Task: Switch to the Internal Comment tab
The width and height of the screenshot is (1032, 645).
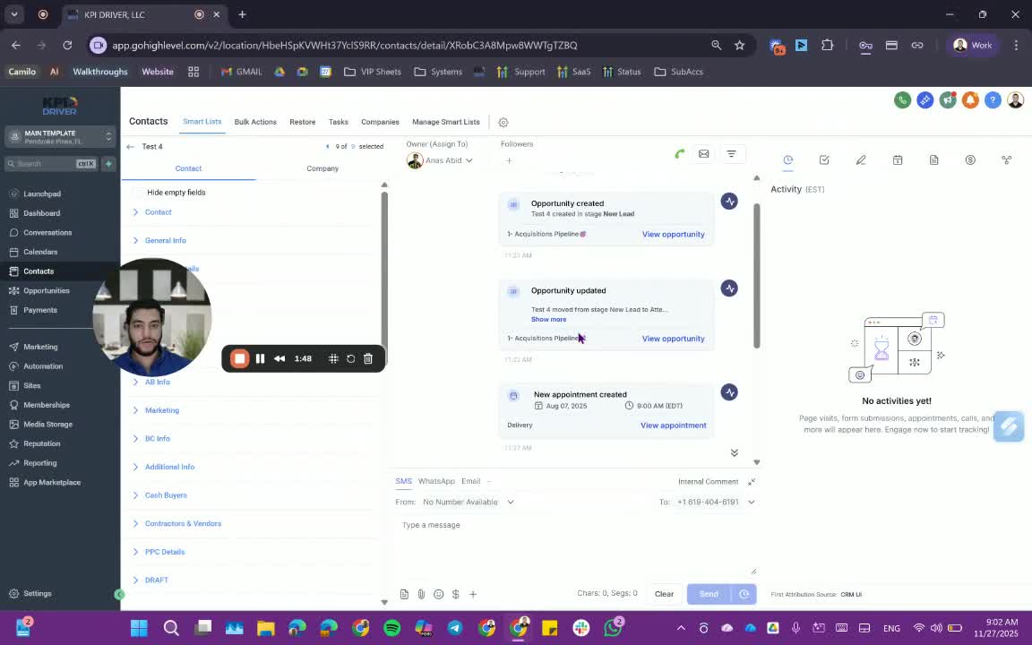Action: [709, 482]
